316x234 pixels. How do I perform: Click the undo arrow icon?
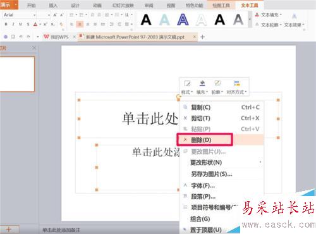[x=21, y=37]
